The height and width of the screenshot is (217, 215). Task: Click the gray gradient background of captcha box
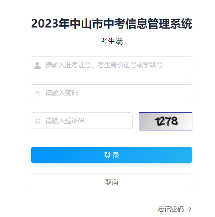tap(147, 121)
